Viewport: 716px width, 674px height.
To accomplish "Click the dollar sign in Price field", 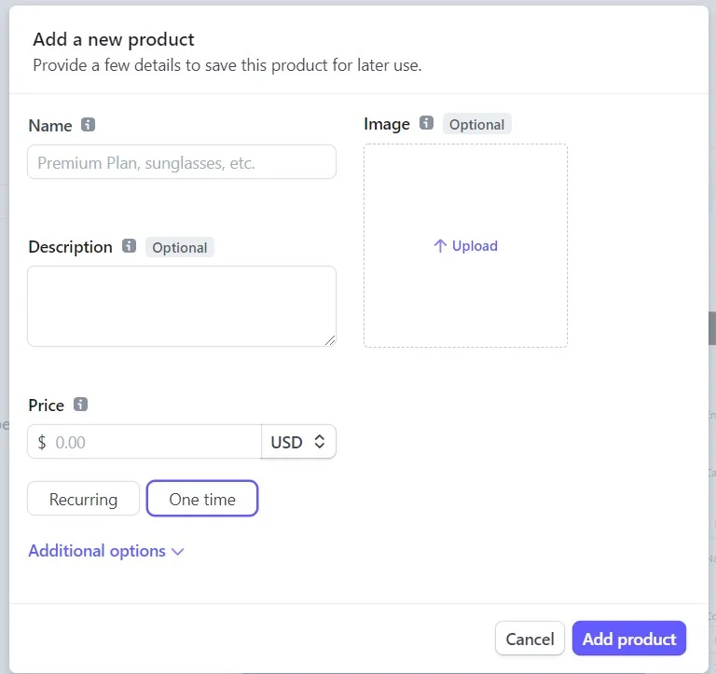I will pyautogui.click(x=42, y=442).
